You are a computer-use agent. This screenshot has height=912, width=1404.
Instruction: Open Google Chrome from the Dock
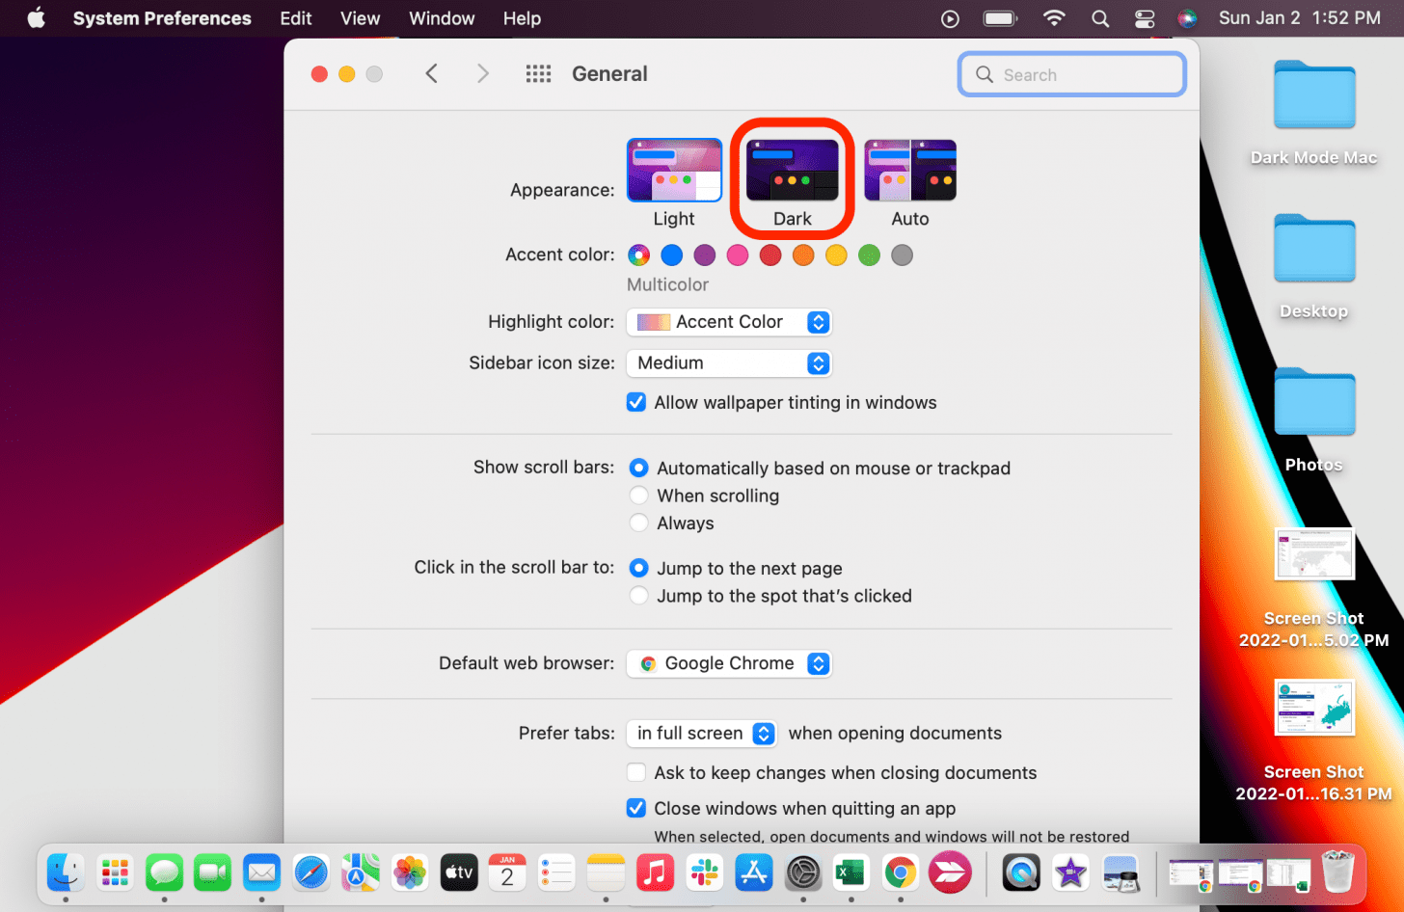tap(900, 872)
